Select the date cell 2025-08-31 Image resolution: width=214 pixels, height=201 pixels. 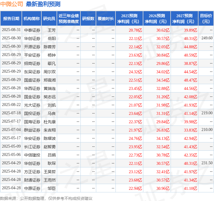tap(11, 30)
